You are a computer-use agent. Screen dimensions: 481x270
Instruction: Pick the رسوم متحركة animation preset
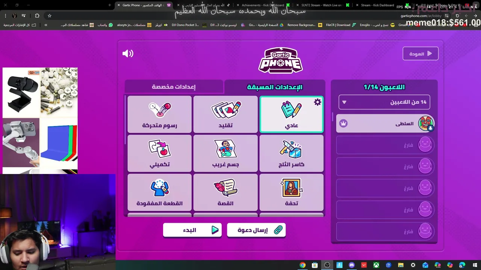pyautogui.click(x=160, y=114)
